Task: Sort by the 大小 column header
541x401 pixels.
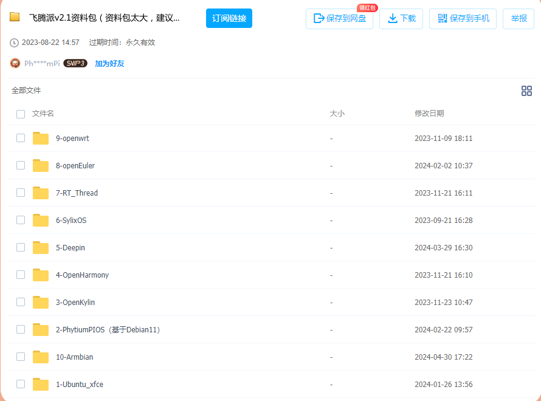Action: click(x=337, y=114)
